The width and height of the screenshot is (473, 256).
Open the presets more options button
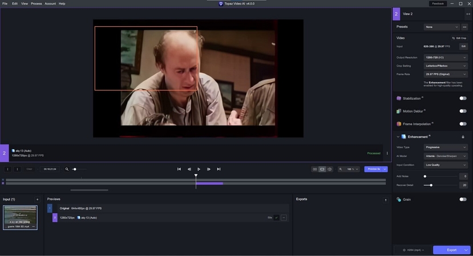[464, 27]
